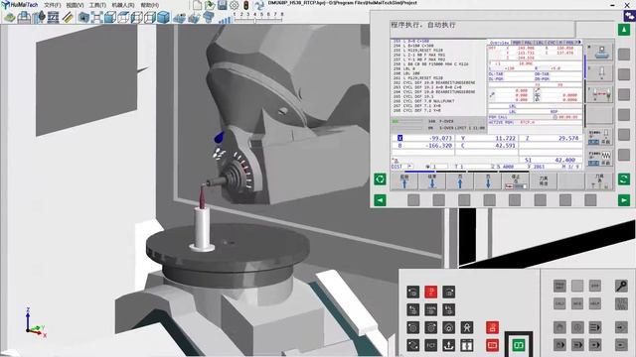The image size is (636, 357).
Task: Switch to the CYC status tab
Action: click(551, 43)
